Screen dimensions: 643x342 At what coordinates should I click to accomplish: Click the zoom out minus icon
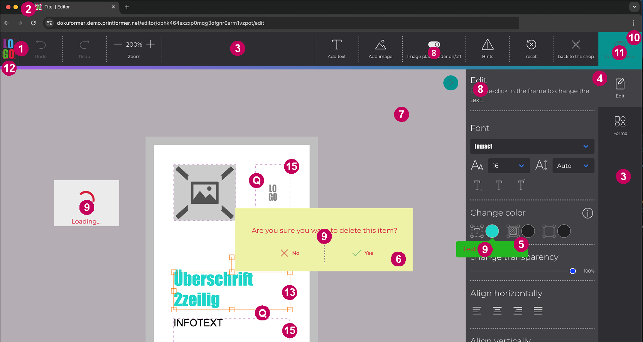click(x=118, y=44)
